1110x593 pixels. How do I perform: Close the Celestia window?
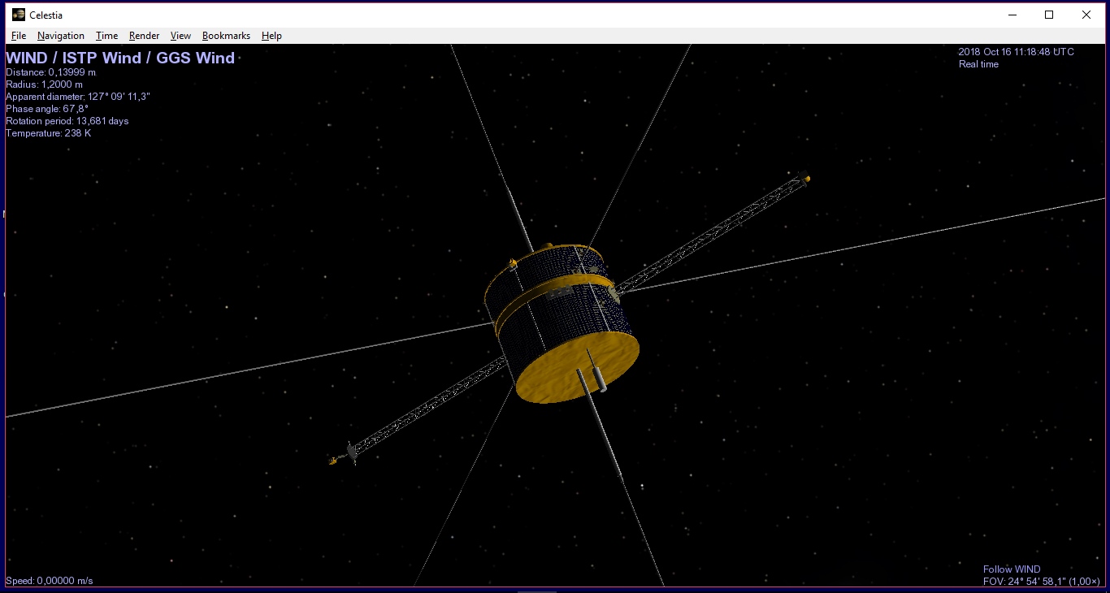pyautogui.click(x=1086, y=15)
